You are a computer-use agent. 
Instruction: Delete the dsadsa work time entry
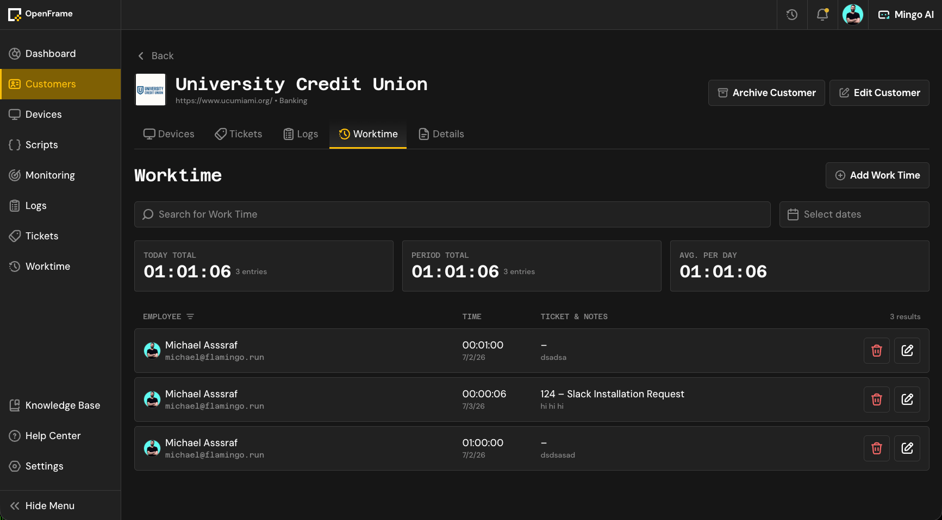coord(877,351)
